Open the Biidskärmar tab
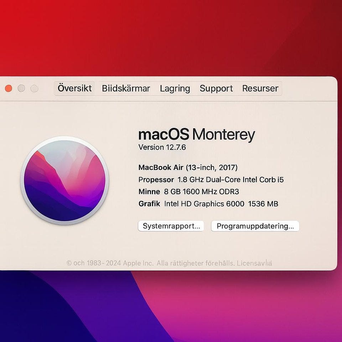Viewport: 342px width, 342px height. [x=126, y=88]
